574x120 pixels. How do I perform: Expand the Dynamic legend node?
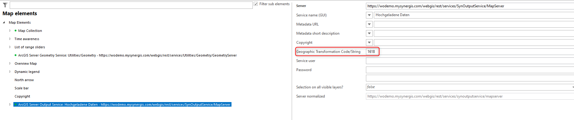(10, 72)
